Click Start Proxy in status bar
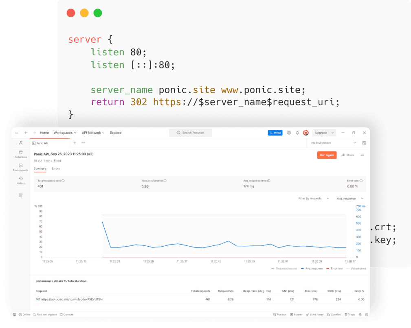411x328 pixels. click(315, 315)
